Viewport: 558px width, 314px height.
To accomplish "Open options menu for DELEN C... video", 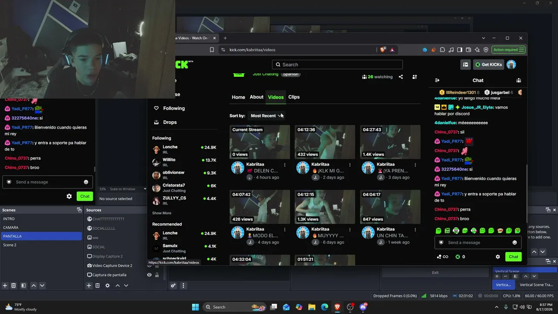I will tap(285, 165).
